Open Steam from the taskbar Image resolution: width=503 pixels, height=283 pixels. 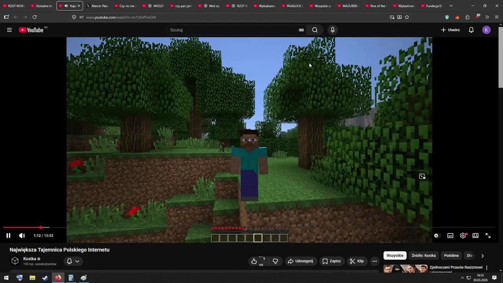(45, 278)
